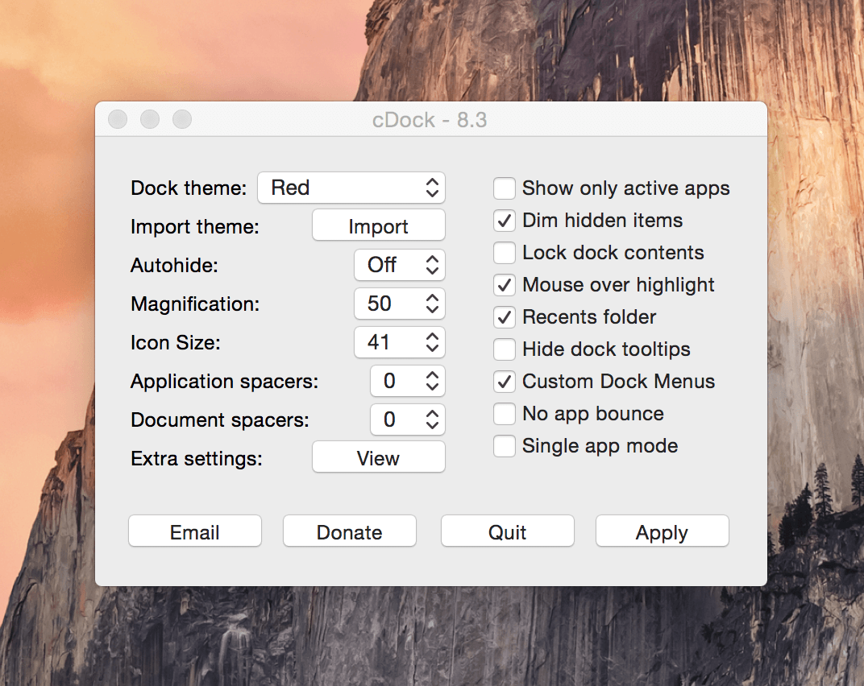
Task: Click the Autohide: label
Action: [174, 266]
